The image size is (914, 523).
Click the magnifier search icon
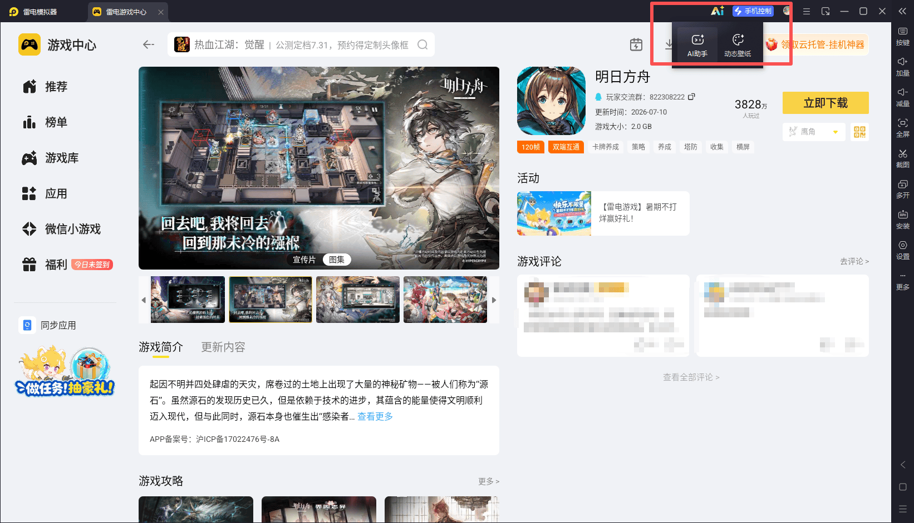[423, 44]
